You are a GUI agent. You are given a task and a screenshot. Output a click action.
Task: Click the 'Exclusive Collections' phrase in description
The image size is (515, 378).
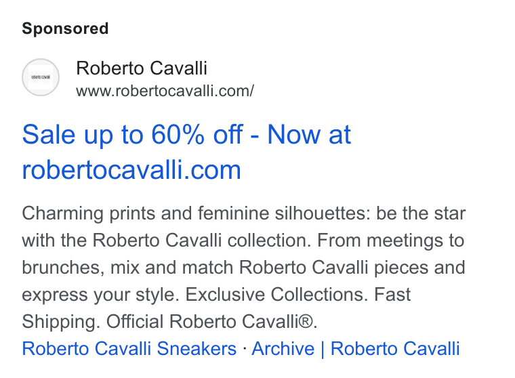[x=276, y=294]
